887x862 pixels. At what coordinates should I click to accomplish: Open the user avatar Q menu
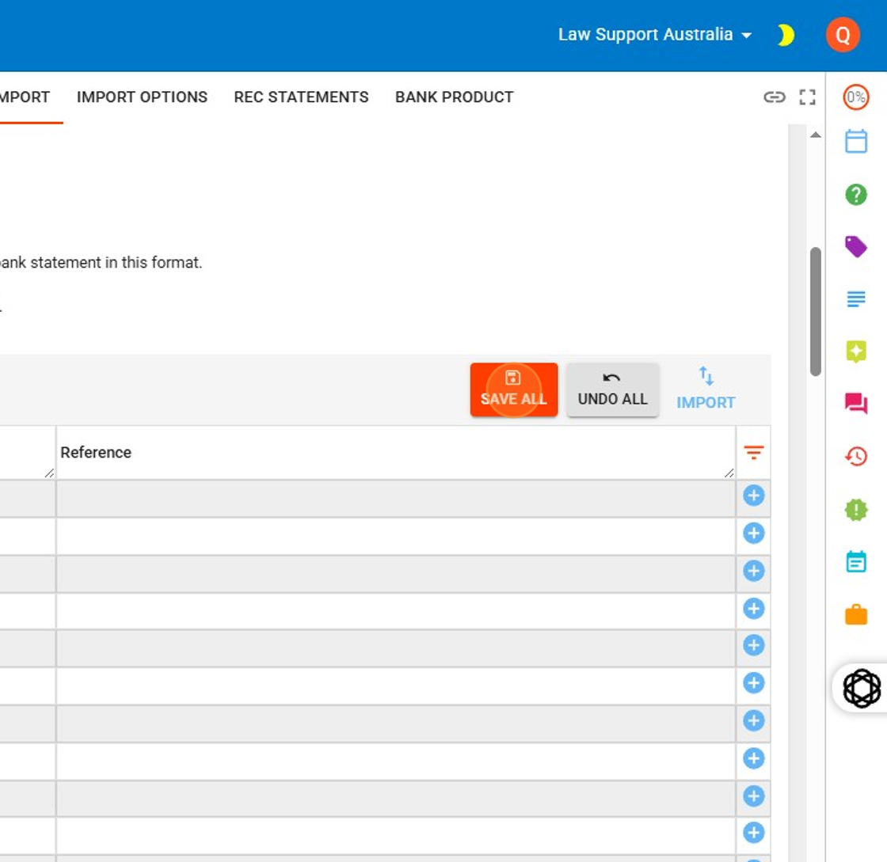pyautogui.click(x=843, y=36)
